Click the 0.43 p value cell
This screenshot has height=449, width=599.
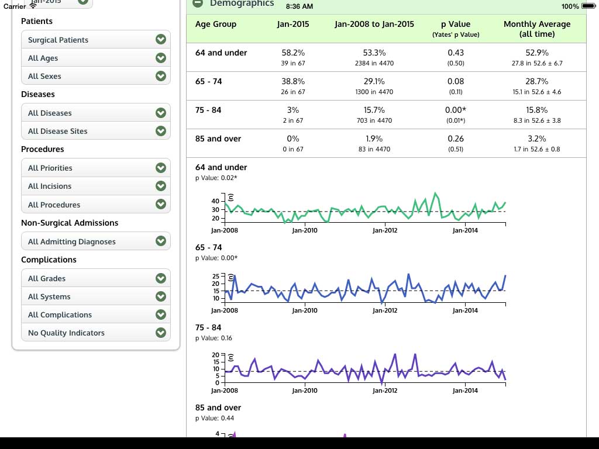pos(456,53)
